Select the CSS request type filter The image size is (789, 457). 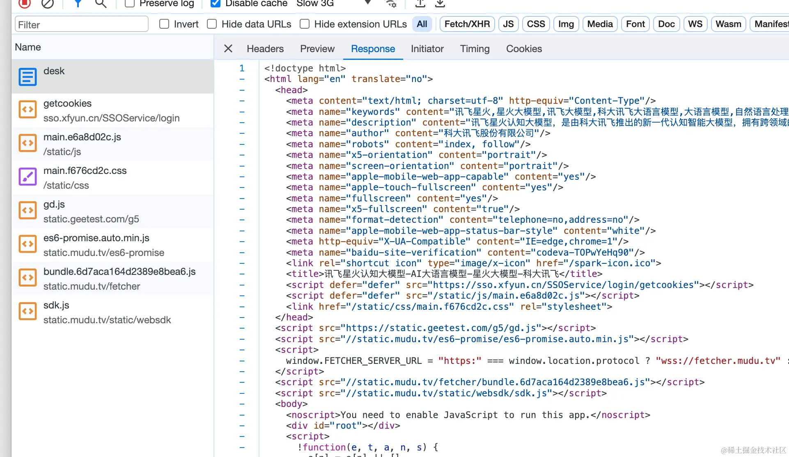536,24
